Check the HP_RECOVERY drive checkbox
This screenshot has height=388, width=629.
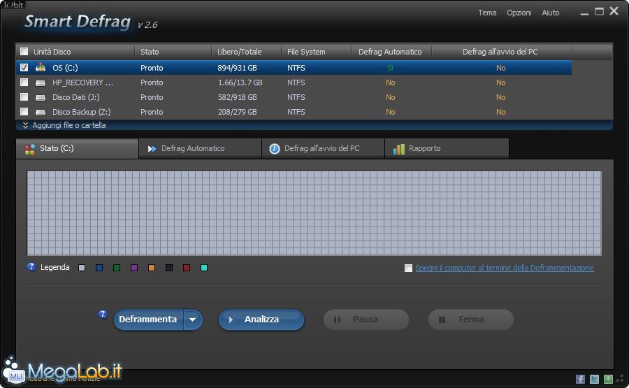pyautogui.click(x=24, y=82)
